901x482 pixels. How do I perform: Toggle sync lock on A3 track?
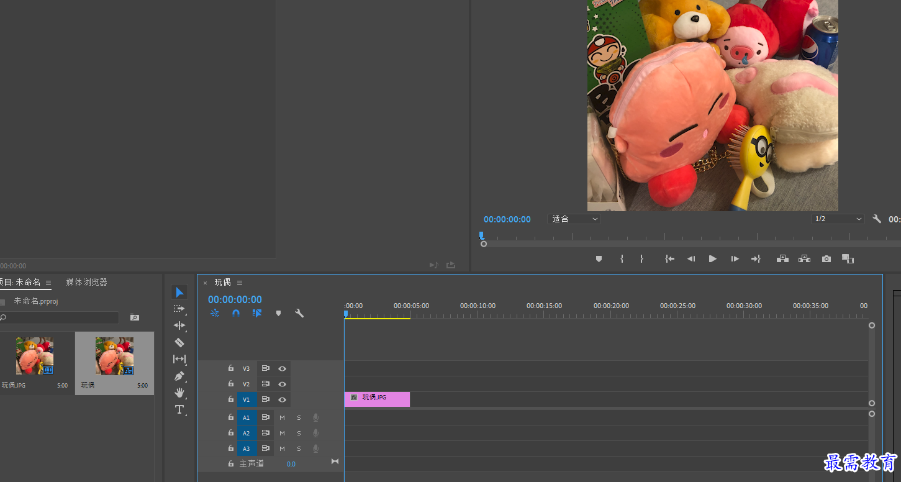pos(266,448)
